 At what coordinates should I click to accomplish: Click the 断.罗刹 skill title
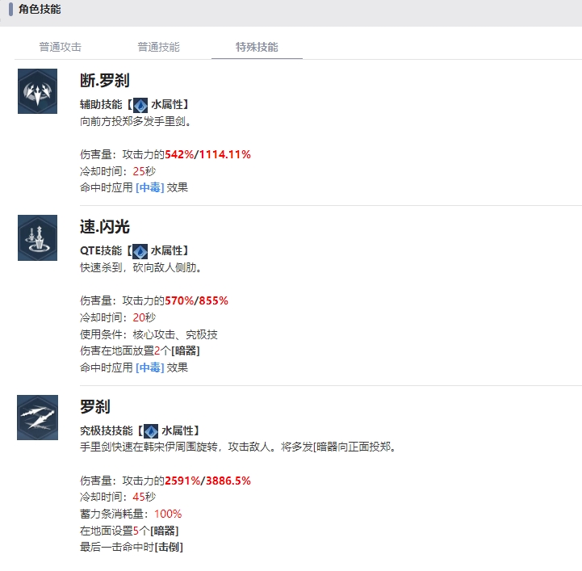[x=105, y=81]
